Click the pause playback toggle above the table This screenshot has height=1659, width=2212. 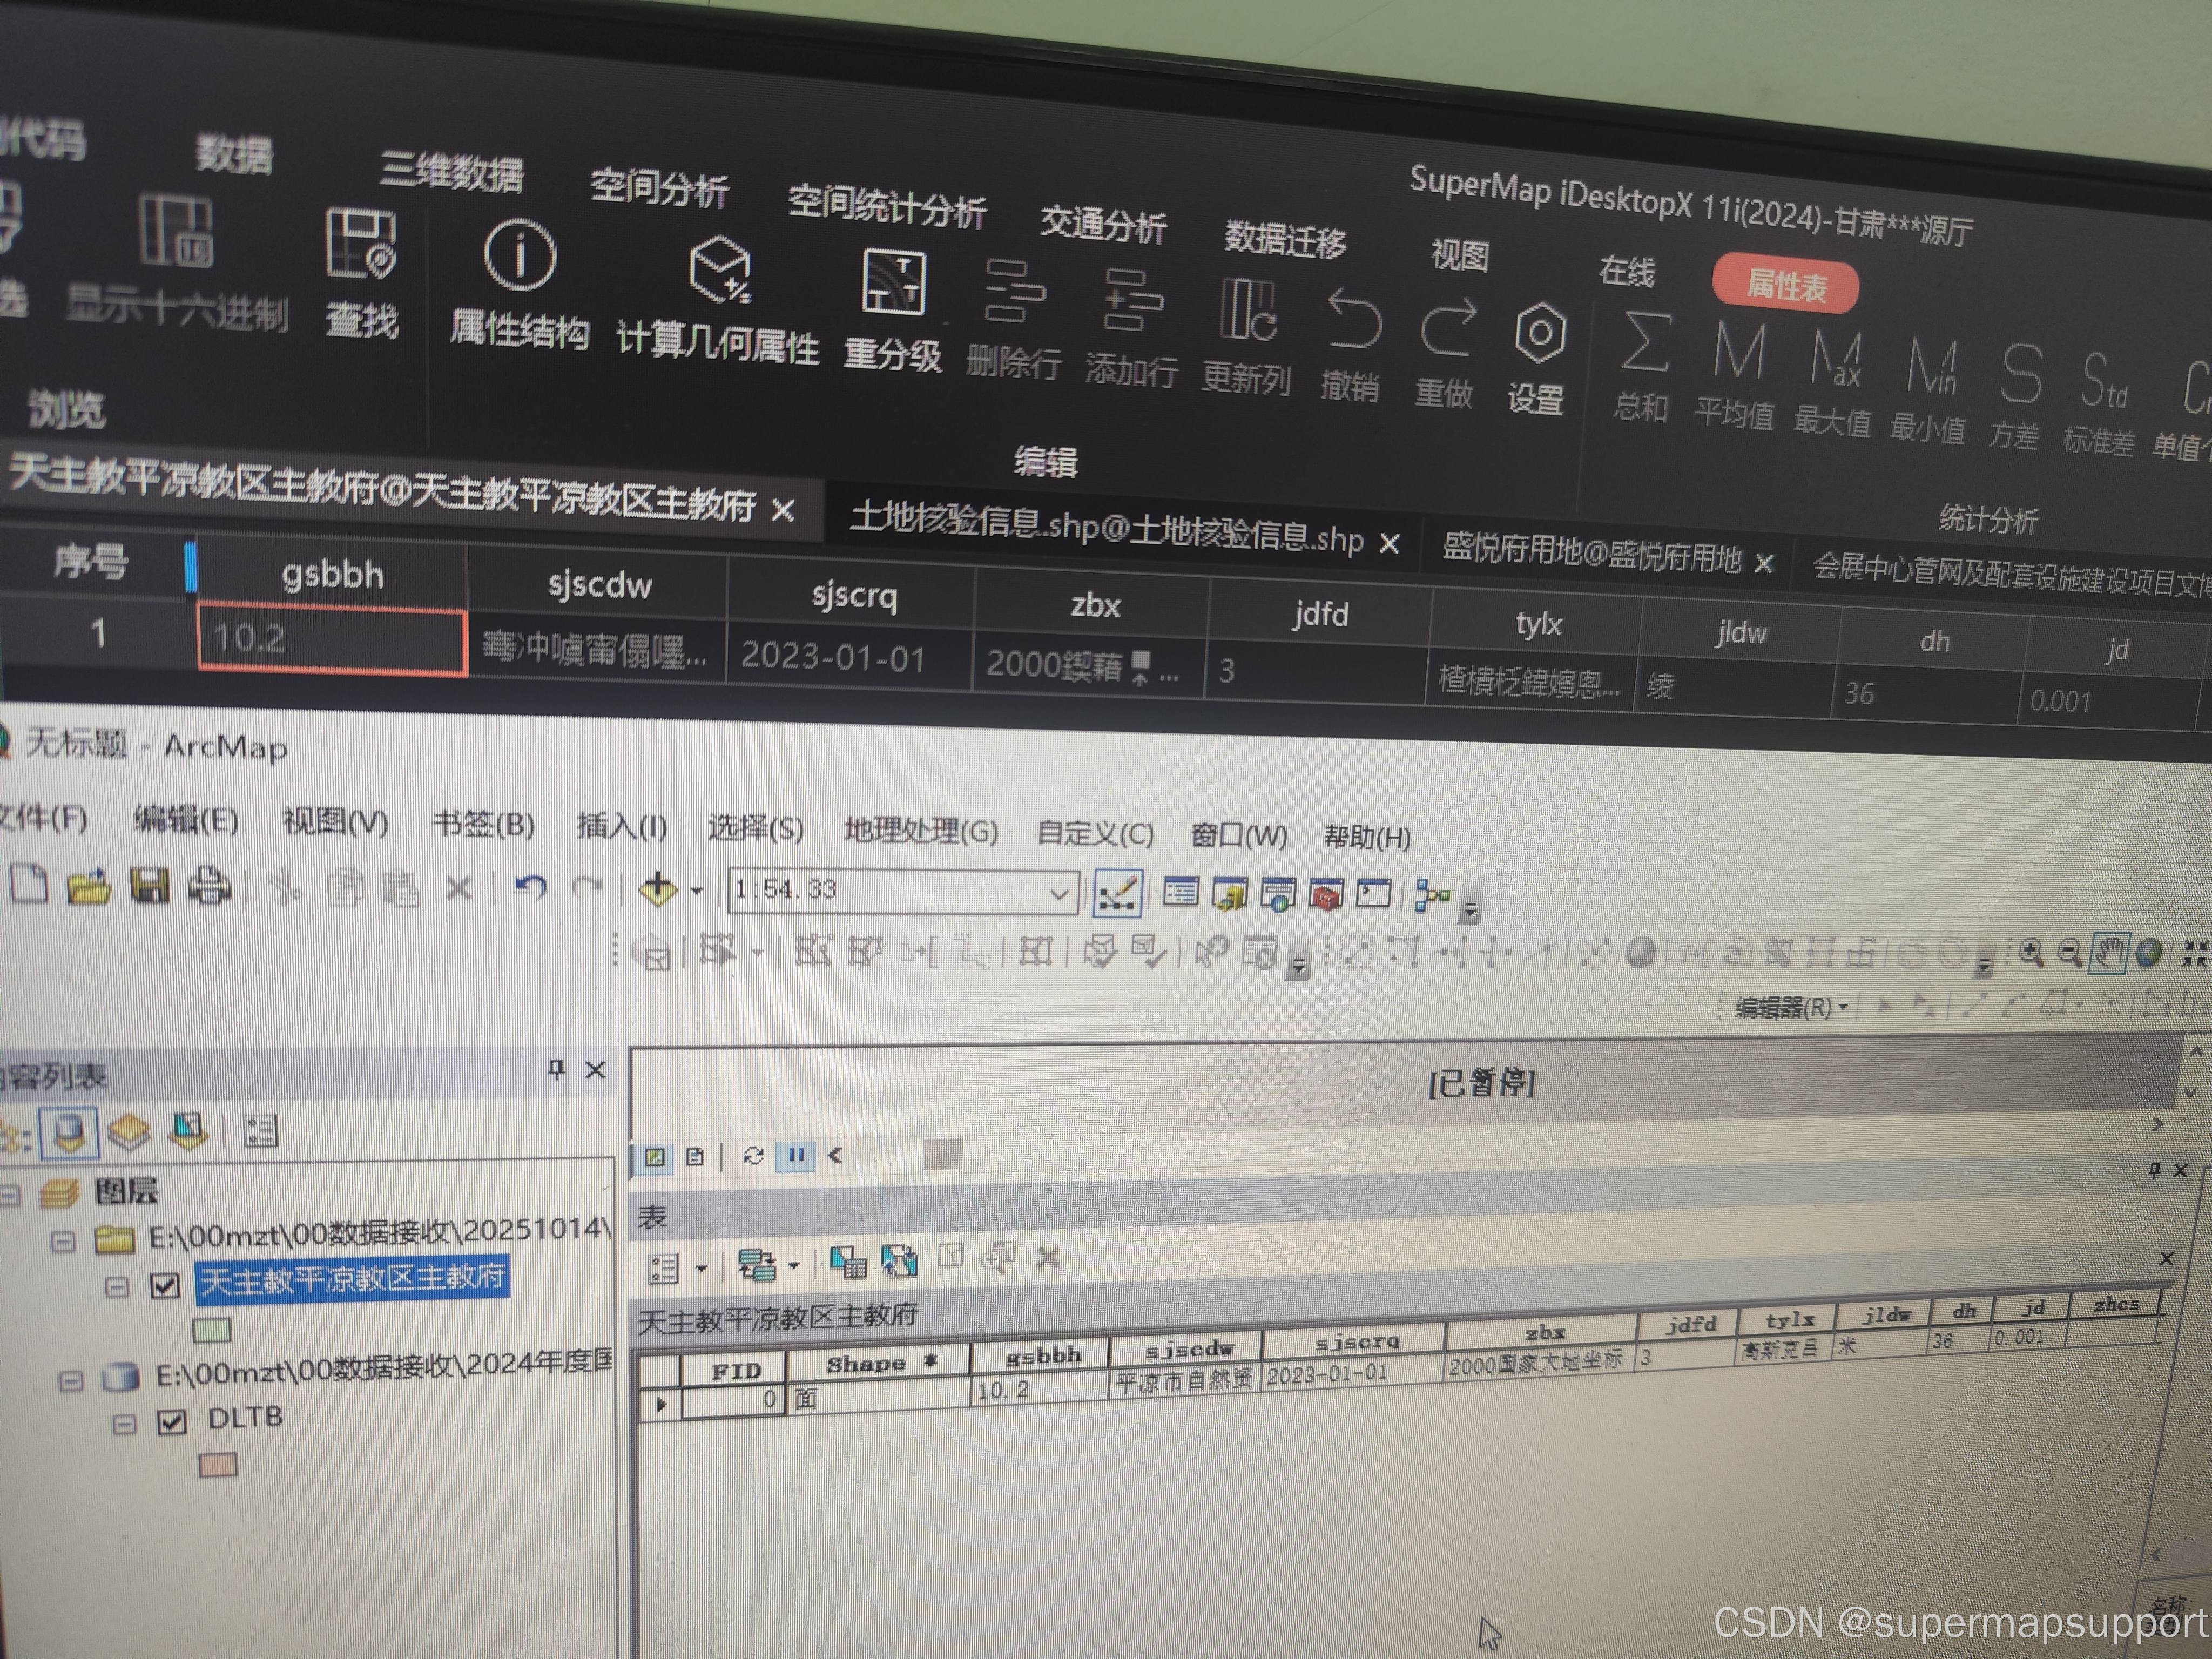click(797, 1156)
